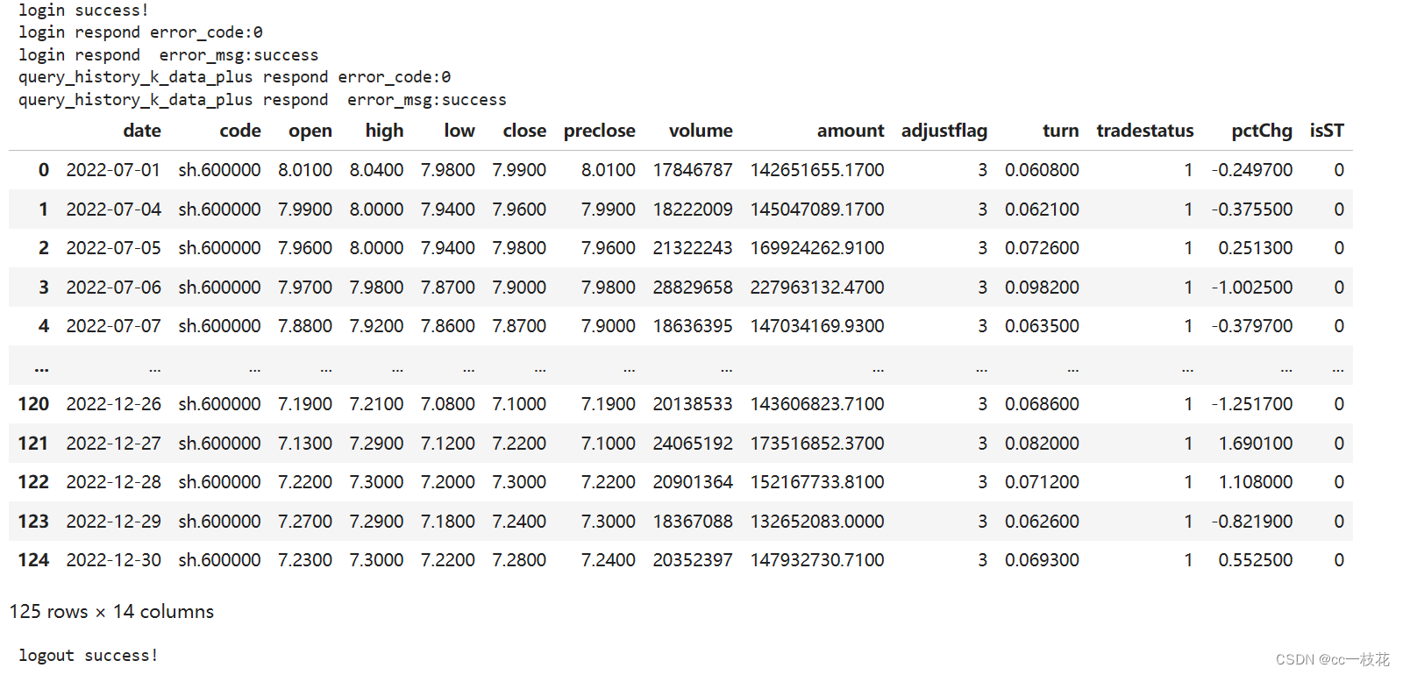Image resolution: width=1403 pixels, height=675 pixels.
Task: Select date cell 2022-12-30
Action: (114, 560)
